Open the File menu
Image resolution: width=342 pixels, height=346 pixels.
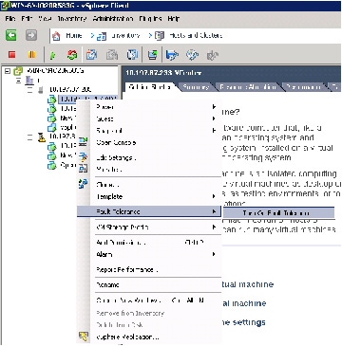tap(10, 19)
